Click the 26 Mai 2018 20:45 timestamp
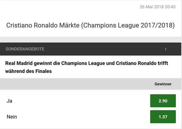The height and width of the screenshot is (129, 182). tap(158, 7)
